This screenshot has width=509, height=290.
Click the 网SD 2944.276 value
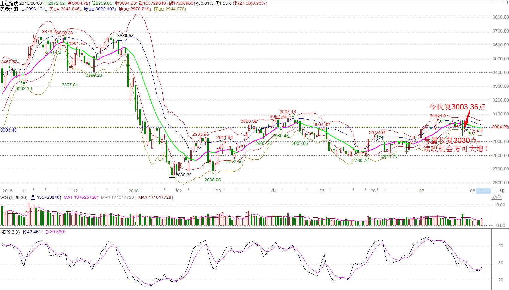(x=170, y=9)
